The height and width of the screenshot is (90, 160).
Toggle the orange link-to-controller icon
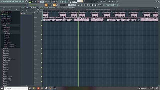(x=54, y=5)
